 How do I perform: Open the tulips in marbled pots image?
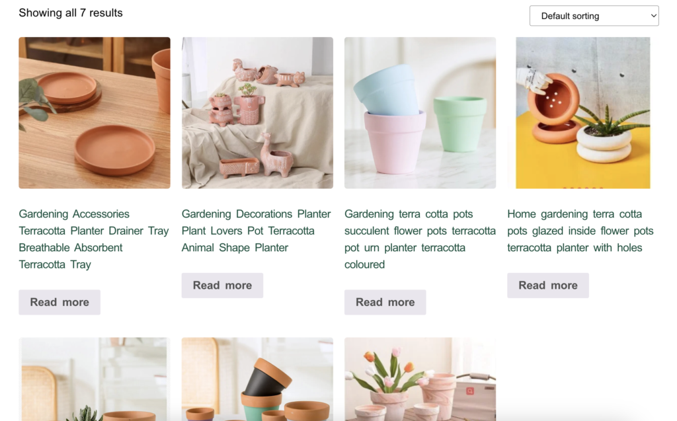420,379
